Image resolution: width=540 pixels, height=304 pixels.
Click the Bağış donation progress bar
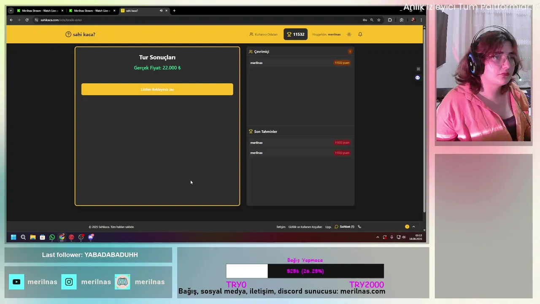click(x=305, y=271)
